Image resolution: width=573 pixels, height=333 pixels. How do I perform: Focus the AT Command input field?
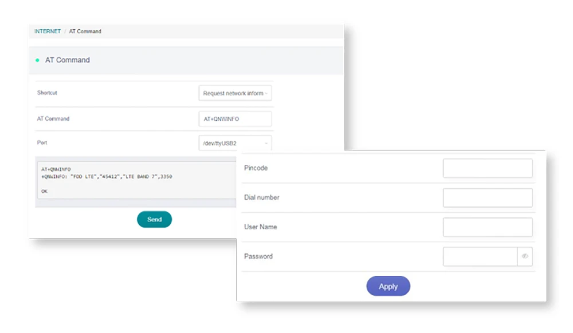click(235, 119)
